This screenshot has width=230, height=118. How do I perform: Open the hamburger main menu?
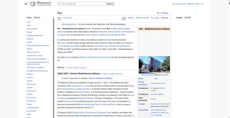click(x=26, y=4)
